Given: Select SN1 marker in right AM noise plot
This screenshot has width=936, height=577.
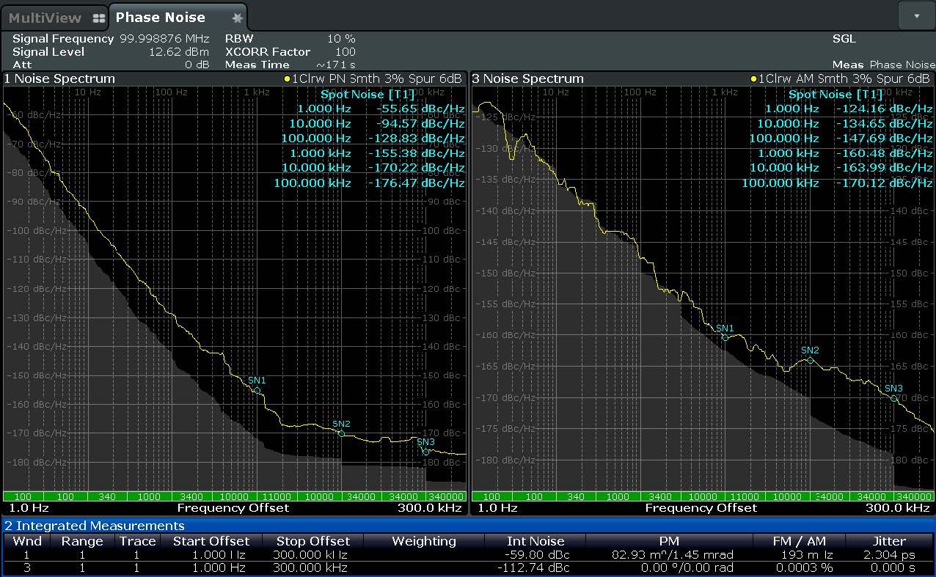Looking at the screenshot, I should 725,337.
